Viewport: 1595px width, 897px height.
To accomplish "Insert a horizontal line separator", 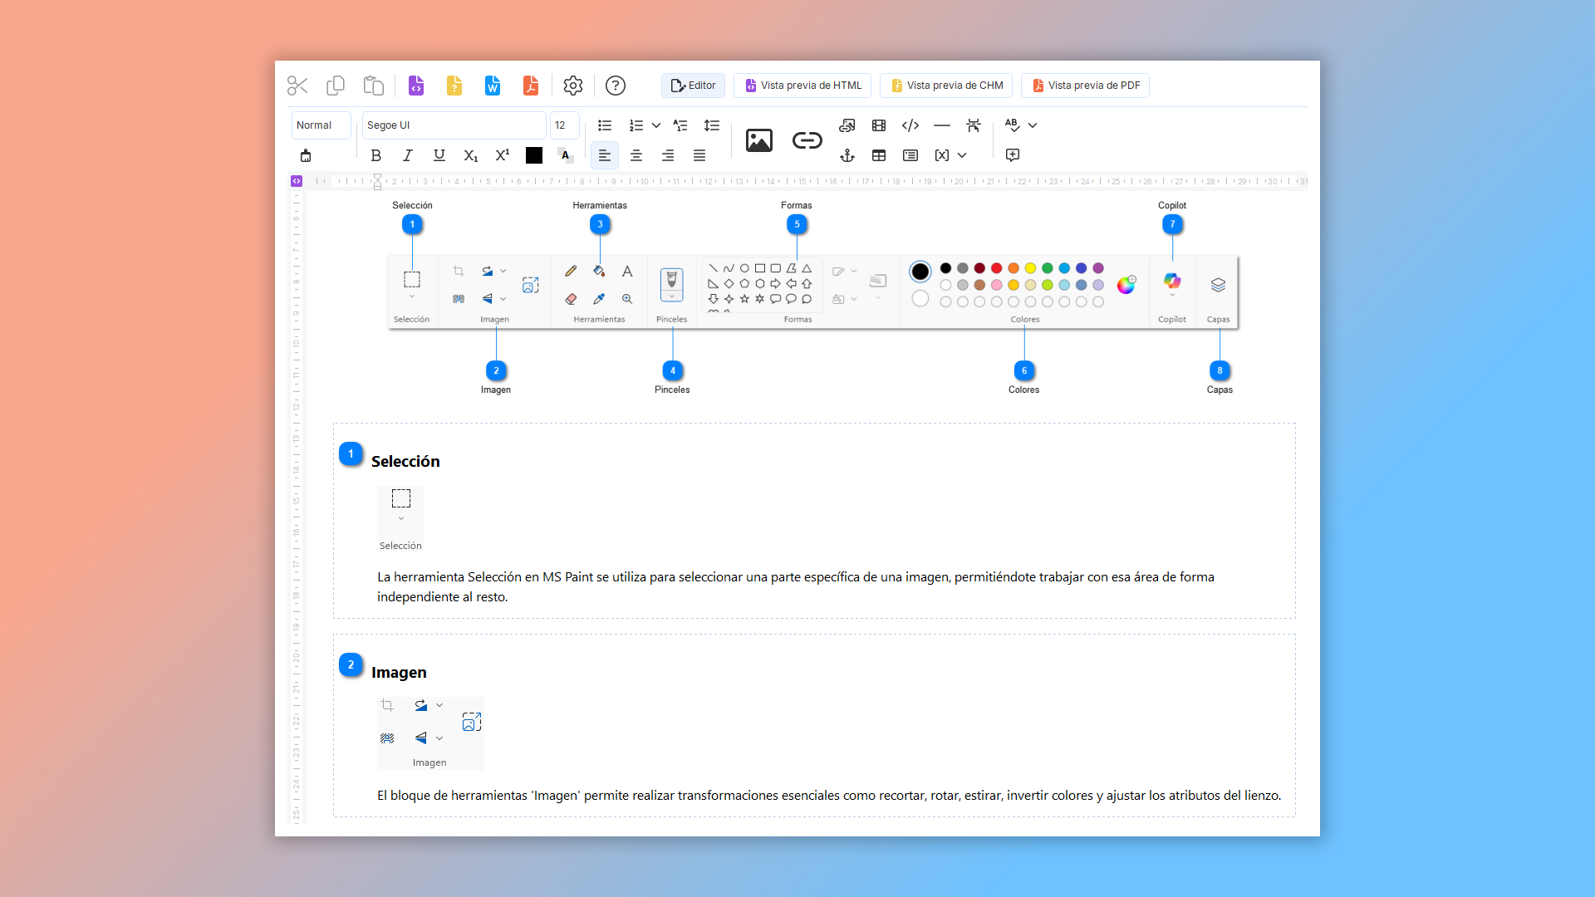I will click(x=942, y=125).
